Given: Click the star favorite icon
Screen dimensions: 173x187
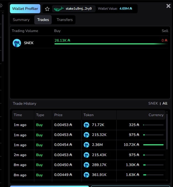Looking at the screenshot, I should pos(47,9).
